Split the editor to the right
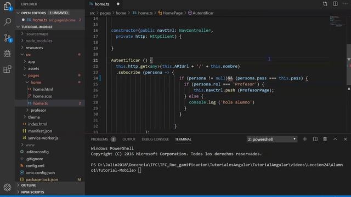Screen dimensions: 351x197 coord(335,4)
